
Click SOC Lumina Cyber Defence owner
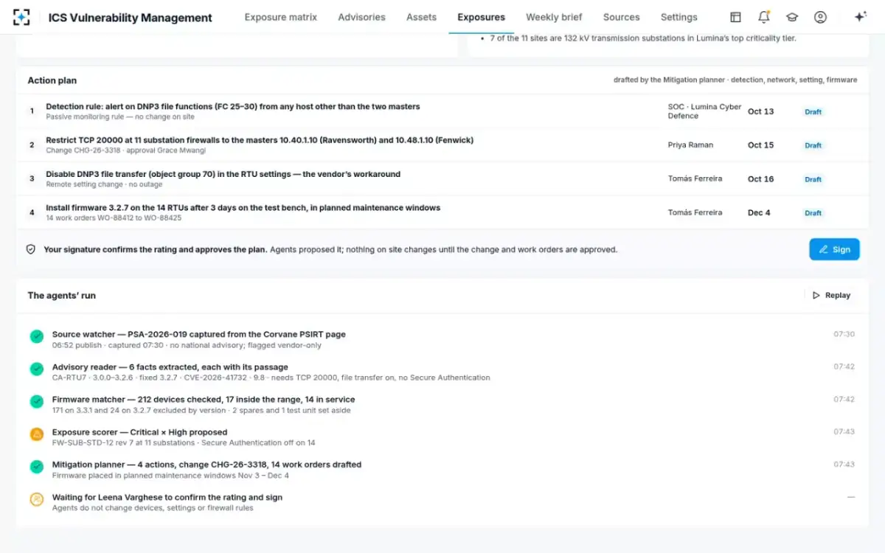(x=704, y=111)
